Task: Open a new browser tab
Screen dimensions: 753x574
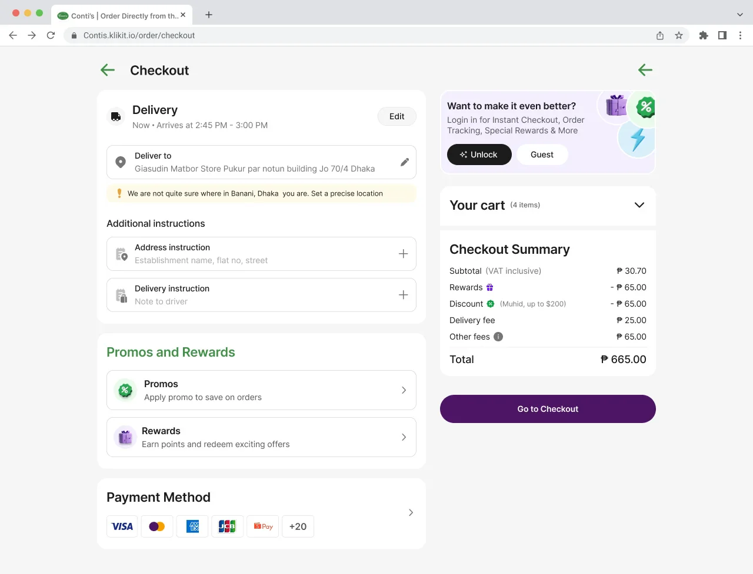Action: tap(209, 15)
